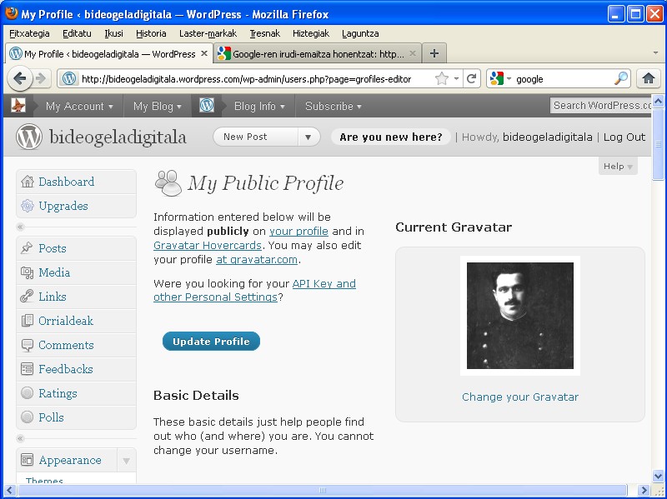This screenshot has height=499, width=667.
Task: Click the horizontal scrollbar right arrow
Action: (644, 490)
